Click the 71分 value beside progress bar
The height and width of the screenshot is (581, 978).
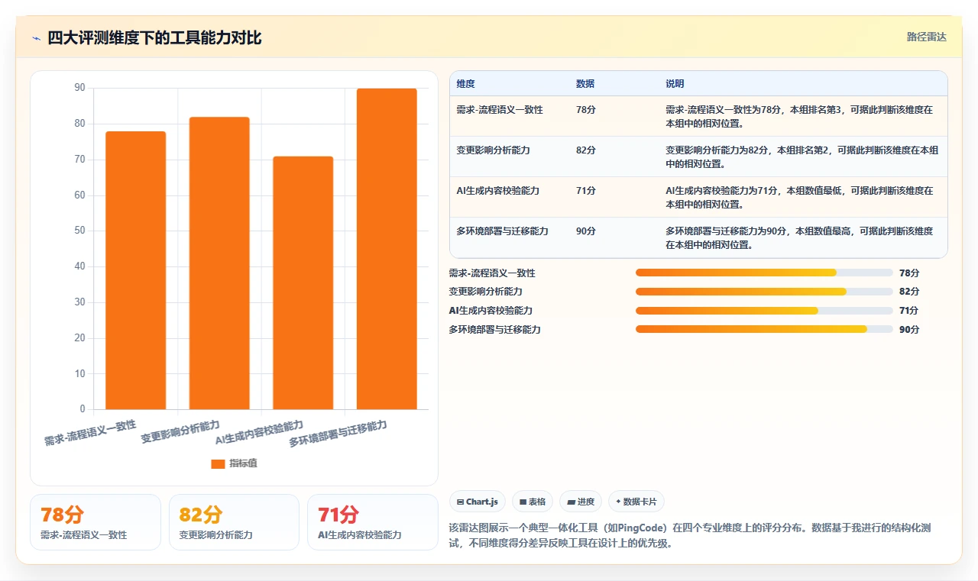[x=909, y=311]
